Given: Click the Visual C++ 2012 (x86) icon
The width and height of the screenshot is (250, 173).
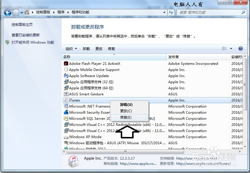Looking at the screenshot, I should tap(66, 131).
